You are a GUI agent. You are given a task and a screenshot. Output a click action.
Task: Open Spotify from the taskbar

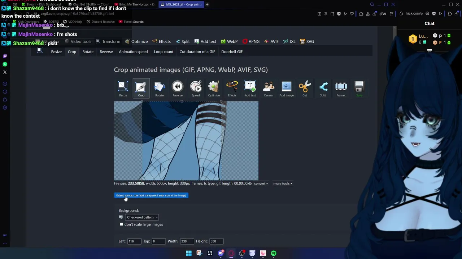[274, 253]
